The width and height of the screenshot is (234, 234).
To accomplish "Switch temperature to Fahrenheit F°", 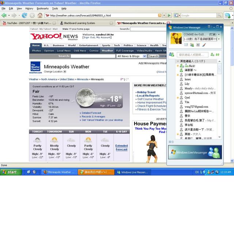I will (x=122, y=79).
